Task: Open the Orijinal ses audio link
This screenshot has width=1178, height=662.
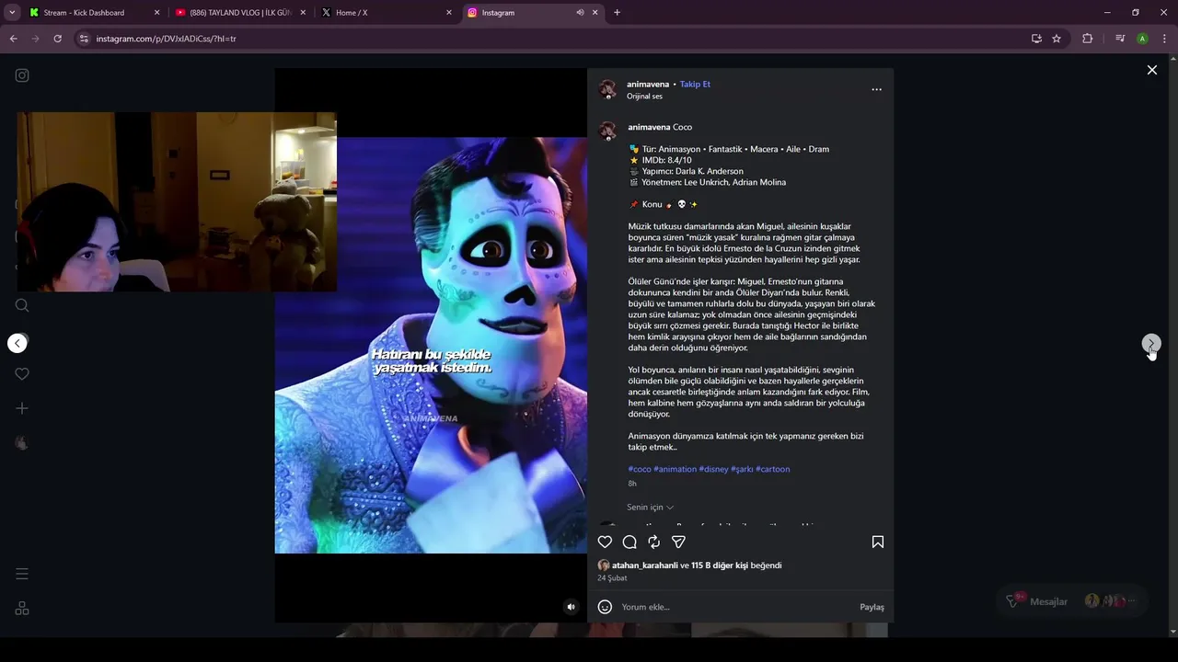Action: 644,97
